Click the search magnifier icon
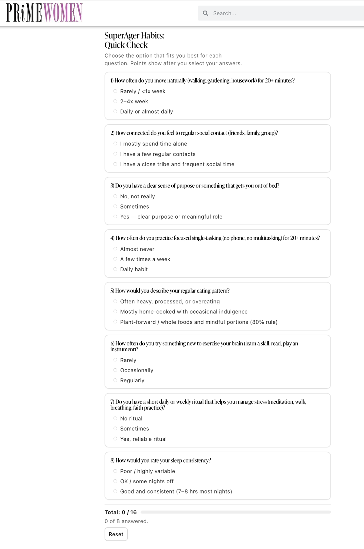The height and width of the screenshot is (549, 364). [205, 13]
